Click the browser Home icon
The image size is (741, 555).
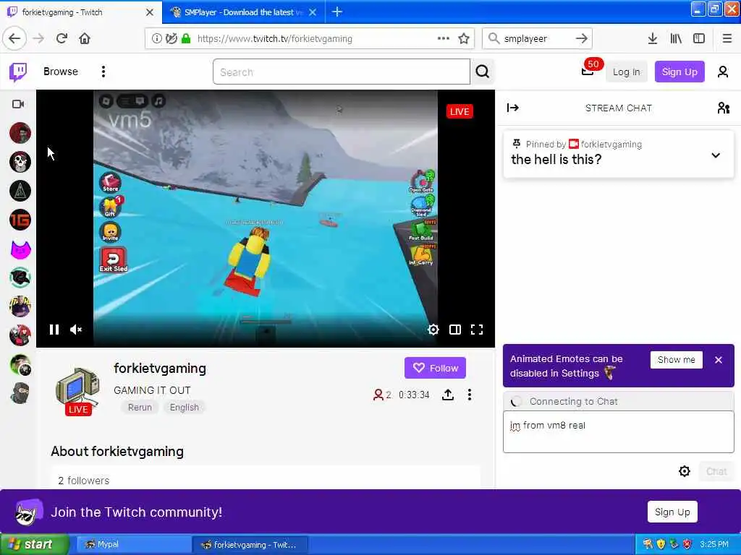point(85,38)
